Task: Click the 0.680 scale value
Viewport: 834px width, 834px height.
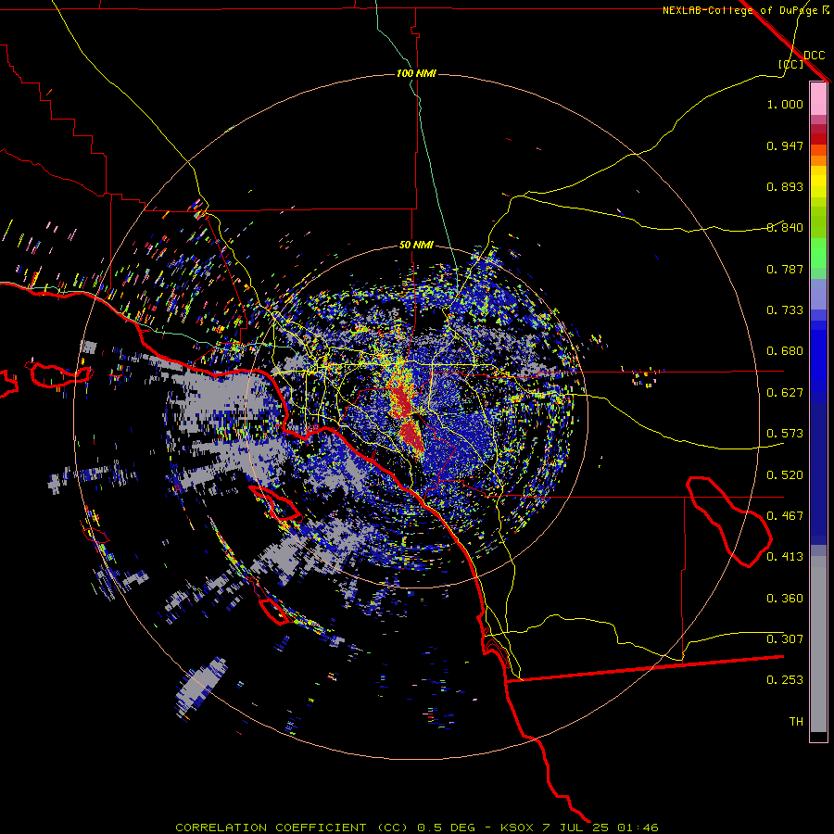Action: pos(785,351)
